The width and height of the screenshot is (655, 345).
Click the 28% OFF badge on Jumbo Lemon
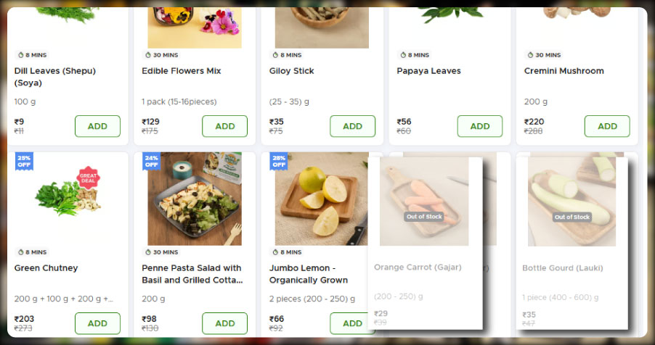tap(279, 161)
